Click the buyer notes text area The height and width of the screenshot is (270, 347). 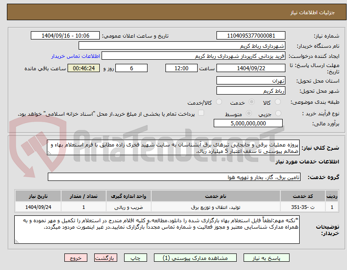click(157, 230)
